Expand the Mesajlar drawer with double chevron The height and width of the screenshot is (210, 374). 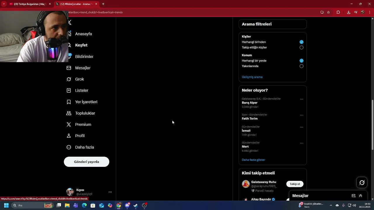click(x=361, y=196)
